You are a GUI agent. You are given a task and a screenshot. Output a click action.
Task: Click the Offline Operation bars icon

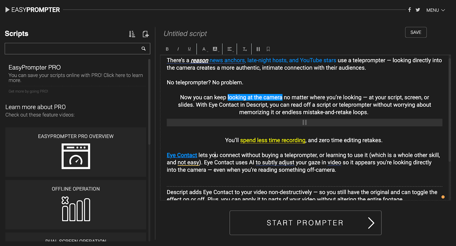pos(76,209)
